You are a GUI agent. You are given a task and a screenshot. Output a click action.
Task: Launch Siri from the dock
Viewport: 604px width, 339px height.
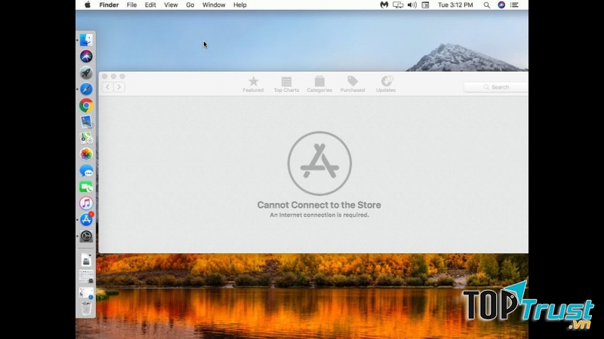tap(86, 56)
